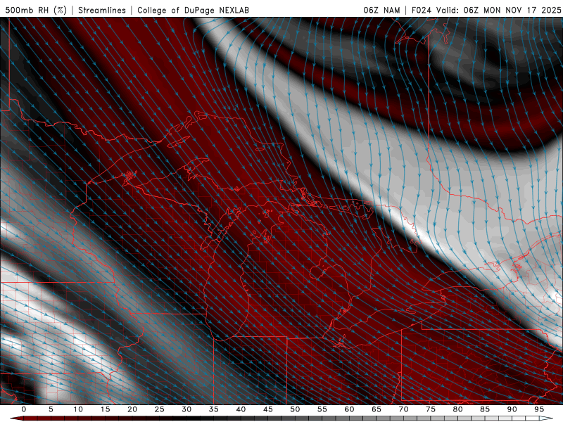Click the 70 value on the color scale
This screenshot has width=563, height=422.
click(403, 409)
